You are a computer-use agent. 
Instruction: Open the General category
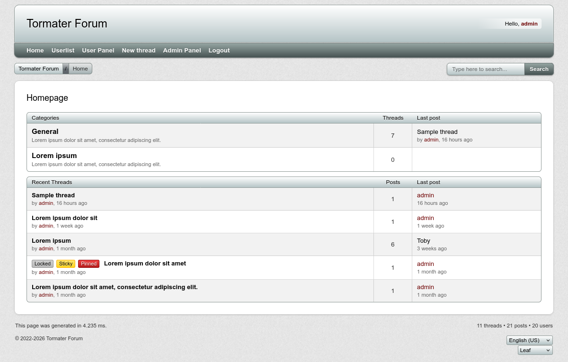pyautogui.click(x=45, y=132)
